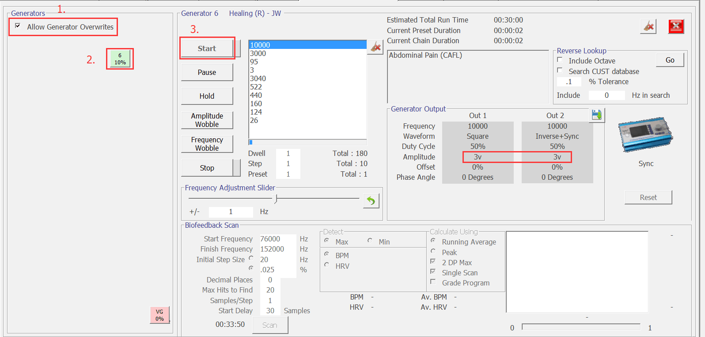Click the blue generator device Sync image

point(645,135)
